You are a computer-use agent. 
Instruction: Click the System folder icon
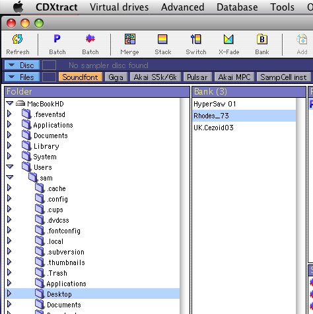coord(26,156)
